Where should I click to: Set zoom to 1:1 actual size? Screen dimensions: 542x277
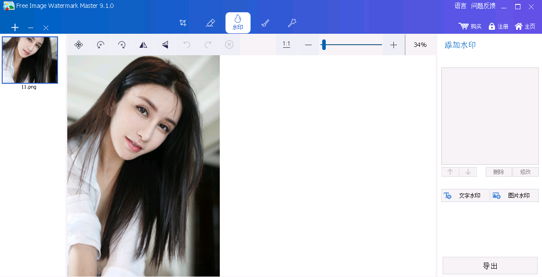[287, 44]
